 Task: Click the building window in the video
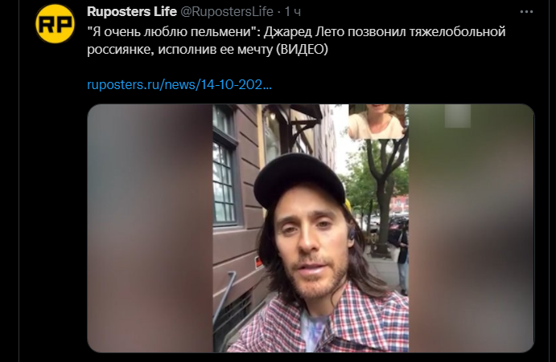(224, 182)
